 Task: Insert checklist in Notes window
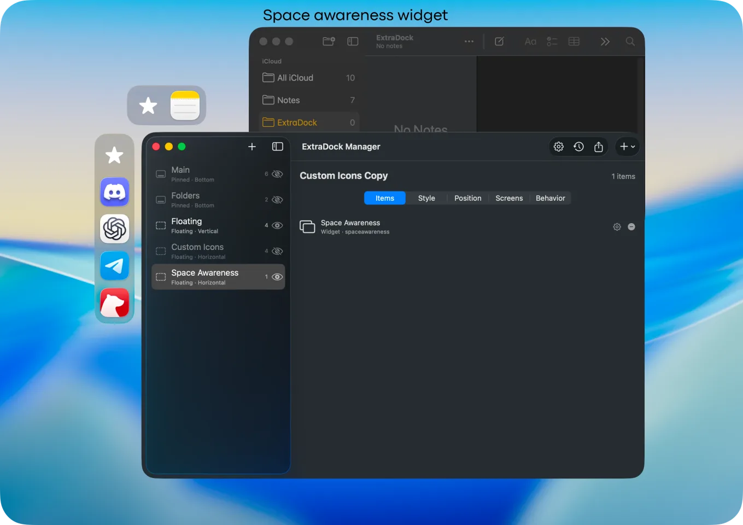click(552, 41)
